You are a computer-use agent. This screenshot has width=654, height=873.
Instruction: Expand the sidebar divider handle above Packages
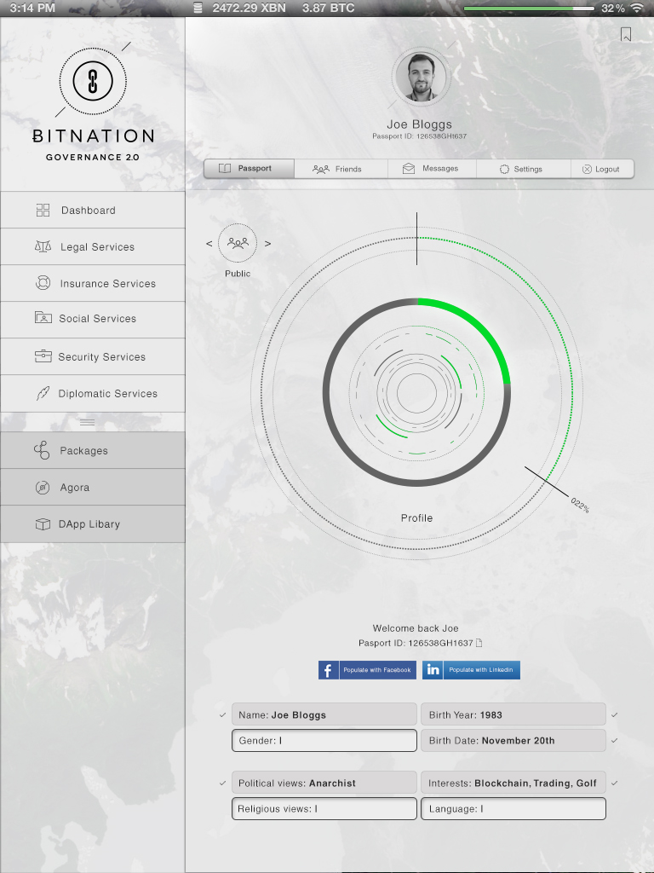88,422
